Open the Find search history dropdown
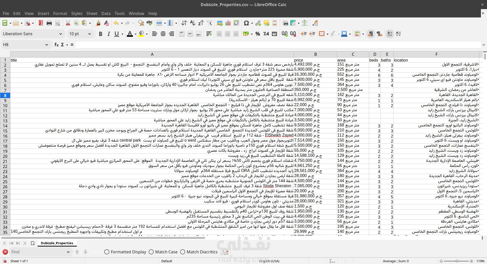Screen dimensions: 487x264 (68, 252)
